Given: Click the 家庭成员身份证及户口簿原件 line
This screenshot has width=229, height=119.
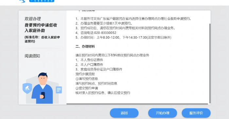Looking at the screenshot, I should click(x=99, y=69).
